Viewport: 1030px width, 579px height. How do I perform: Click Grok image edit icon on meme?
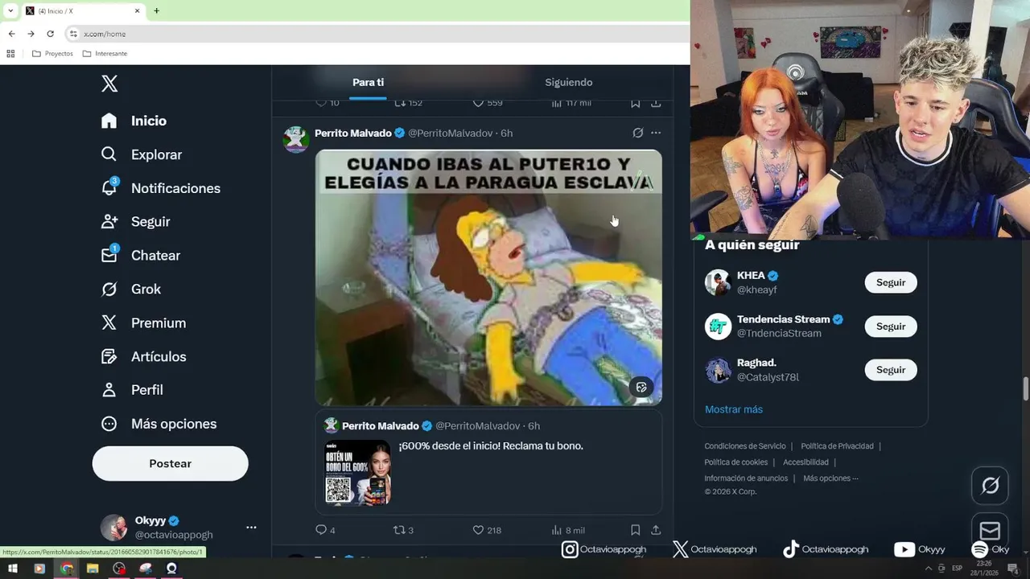click(x=641, y=387)
